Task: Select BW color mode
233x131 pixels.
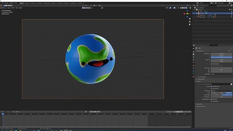Action: pos(214,93)
